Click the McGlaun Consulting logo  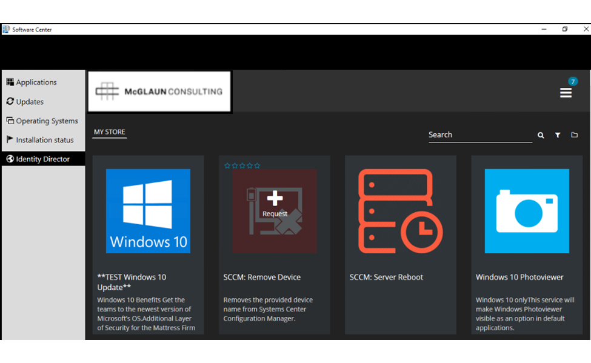point(159,92)
